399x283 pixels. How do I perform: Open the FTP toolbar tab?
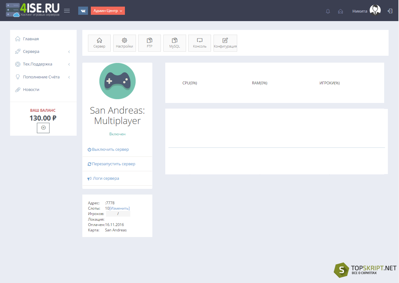[x=150, y=43]
